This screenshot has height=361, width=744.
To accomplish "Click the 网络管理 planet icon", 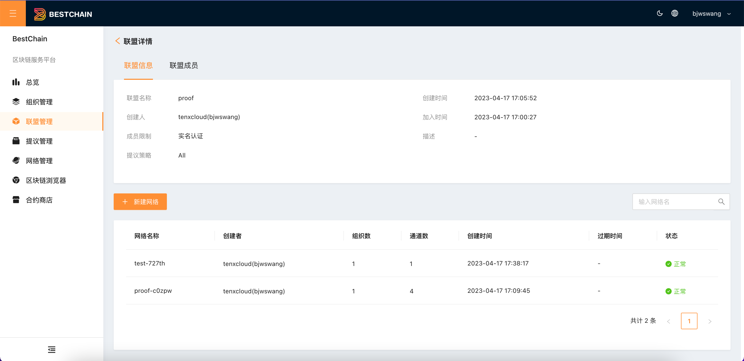I will (x=16, y=161).
